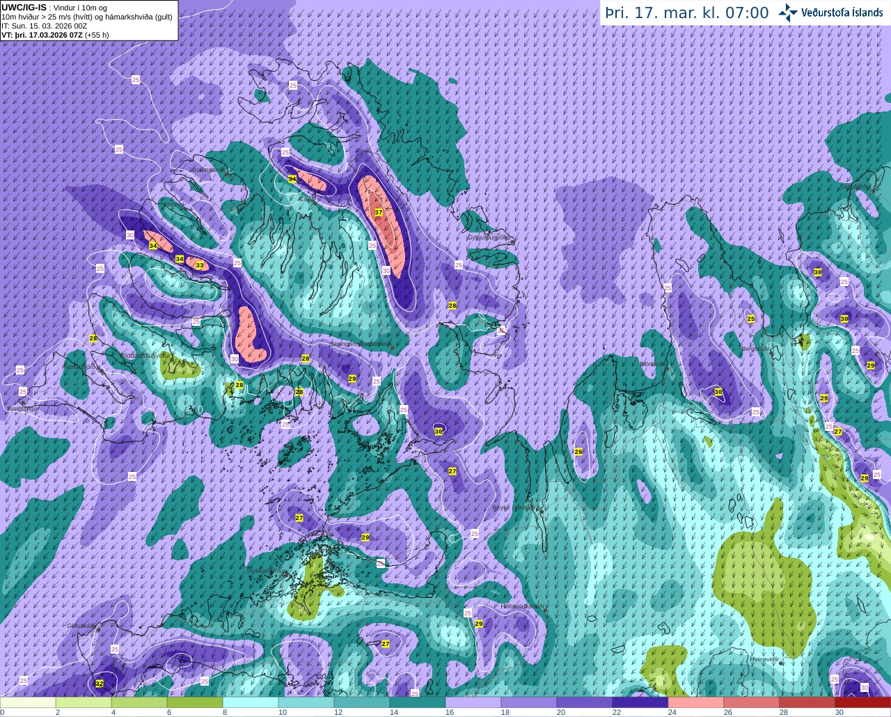Click the '10m hviður > 25 m/s' description line
The image size is (891, 717).
click(x=87, y=17)
